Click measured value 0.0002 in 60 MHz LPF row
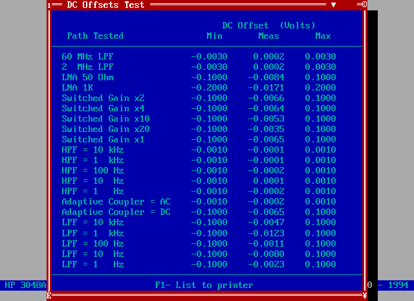Image resolution: width=414 pixels, height=301 pixels. [x=269, y=56]
